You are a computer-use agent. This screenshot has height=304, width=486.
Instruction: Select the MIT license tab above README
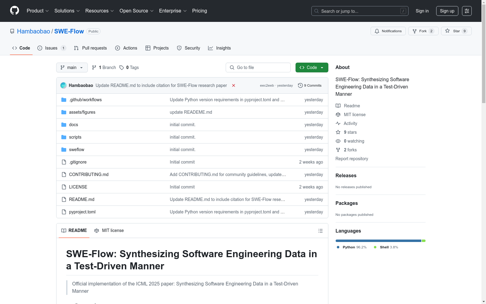(109, 230)
